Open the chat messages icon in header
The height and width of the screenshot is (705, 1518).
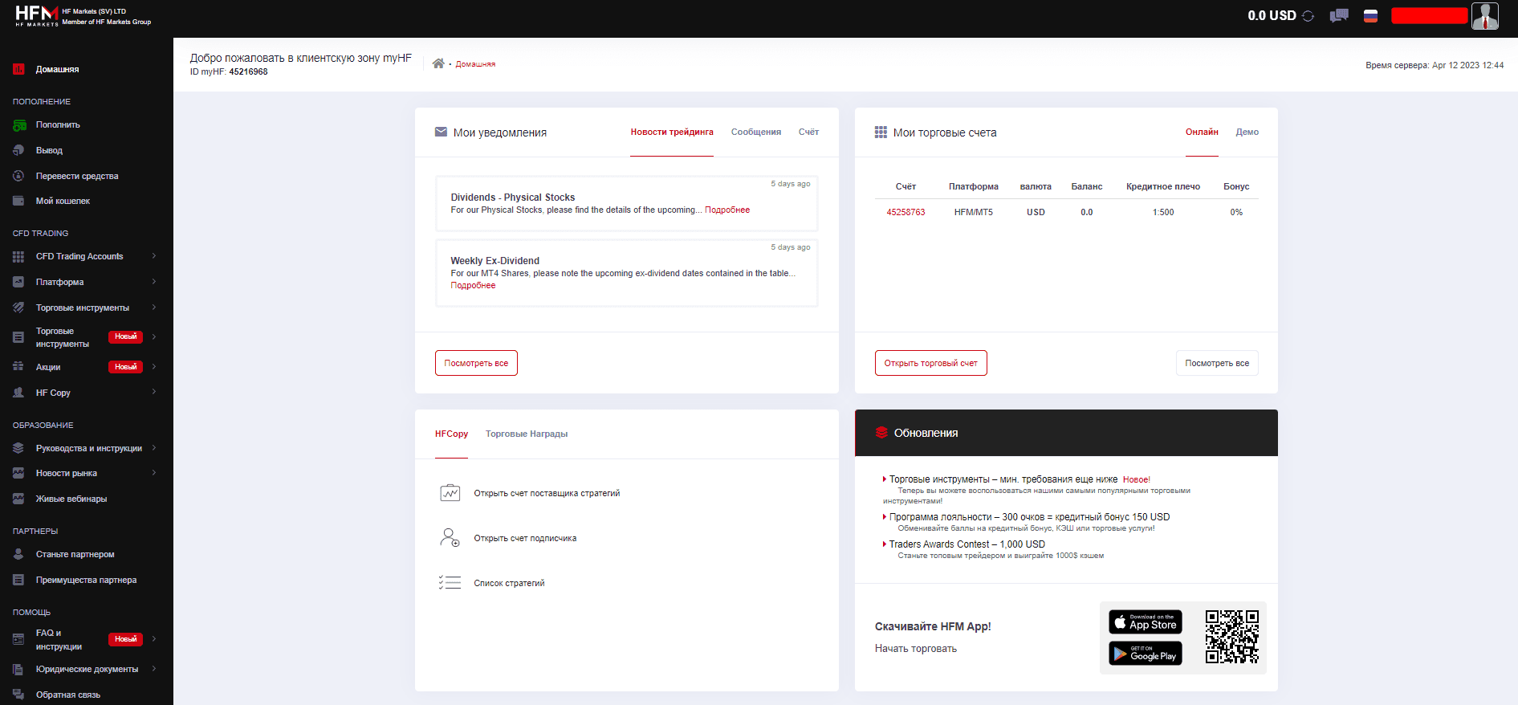pos(1339,16)
